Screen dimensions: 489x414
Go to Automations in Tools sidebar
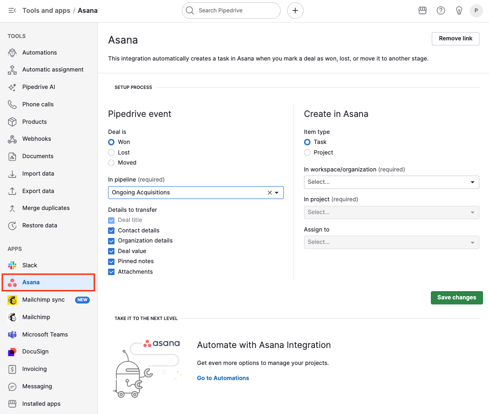click(x=39, y=53)
